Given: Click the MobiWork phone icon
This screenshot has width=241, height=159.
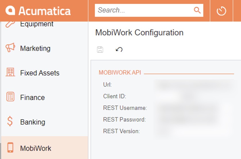Looking at the screenshot, I should 10,148.
